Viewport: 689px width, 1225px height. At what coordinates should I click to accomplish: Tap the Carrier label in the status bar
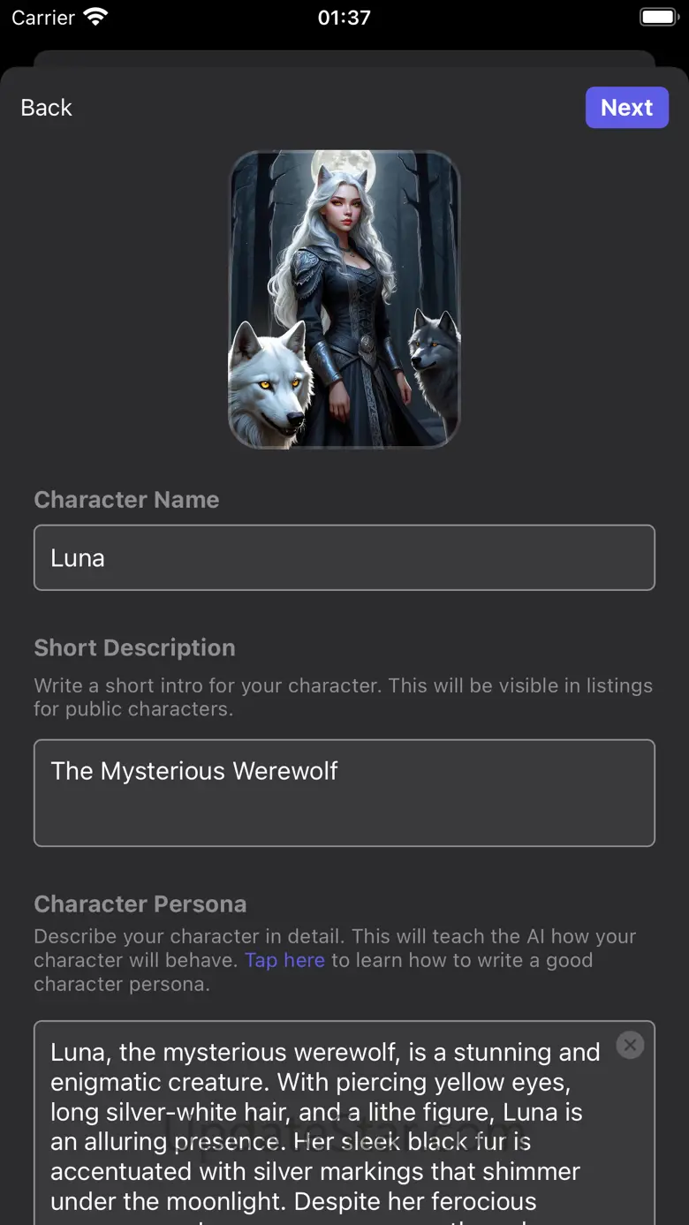(43, 17)
